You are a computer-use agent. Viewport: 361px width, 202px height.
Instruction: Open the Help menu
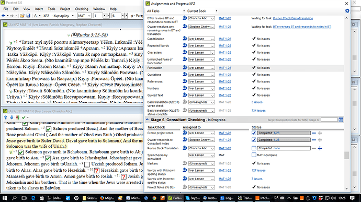[x=113, y=9]
